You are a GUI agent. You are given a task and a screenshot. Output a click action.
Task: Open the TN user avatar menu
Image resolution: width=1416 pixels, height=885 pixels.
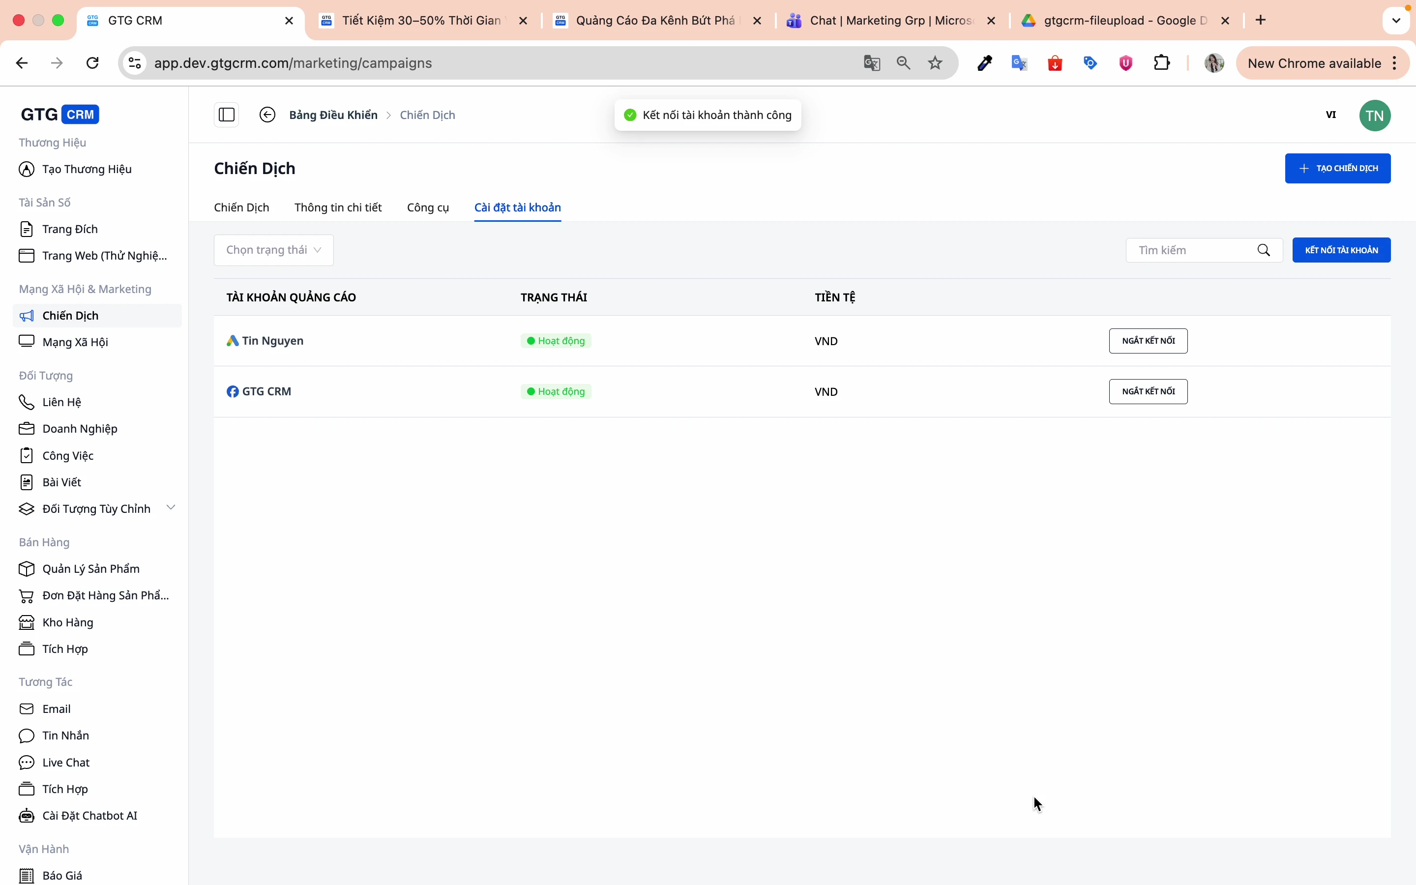(1375, 116)
